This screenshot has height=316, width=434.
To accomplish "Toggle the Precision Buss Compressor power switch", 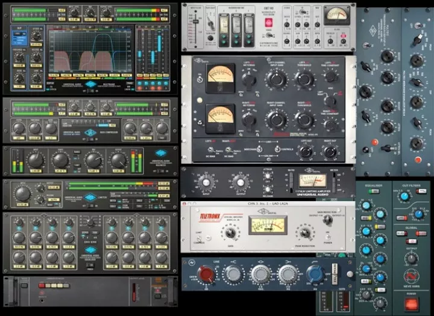I will click(x=90, y=139).
